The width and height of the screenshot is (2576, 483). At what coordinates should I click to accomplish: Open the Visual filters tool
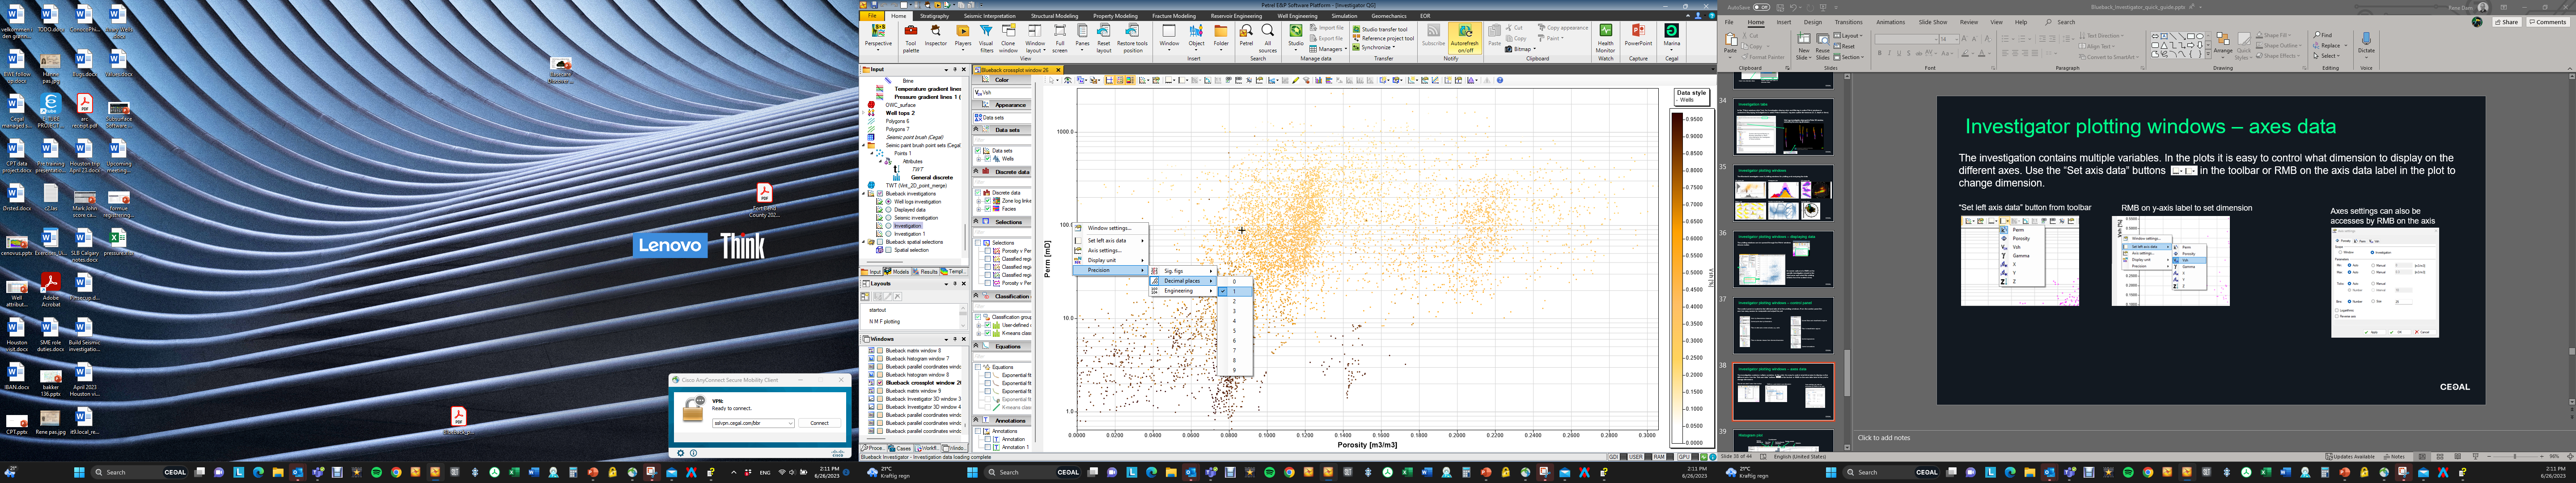[x=986, y=37]
